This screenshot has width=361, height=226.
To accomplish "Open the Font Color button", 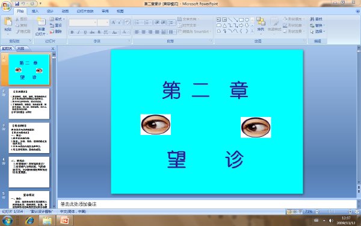I will pos(125,32).
